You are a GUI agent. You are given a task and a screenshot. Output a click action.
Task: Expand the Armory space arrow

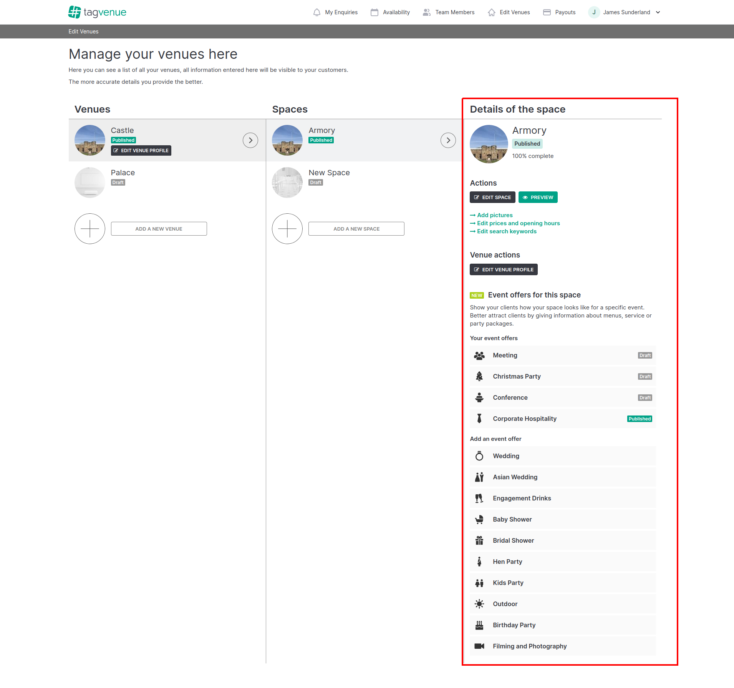(x=448, y=140)
